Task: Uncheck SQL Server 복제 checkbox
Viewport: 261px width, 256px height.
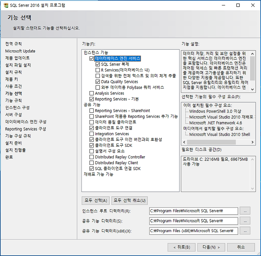Action: pos(98,64)
